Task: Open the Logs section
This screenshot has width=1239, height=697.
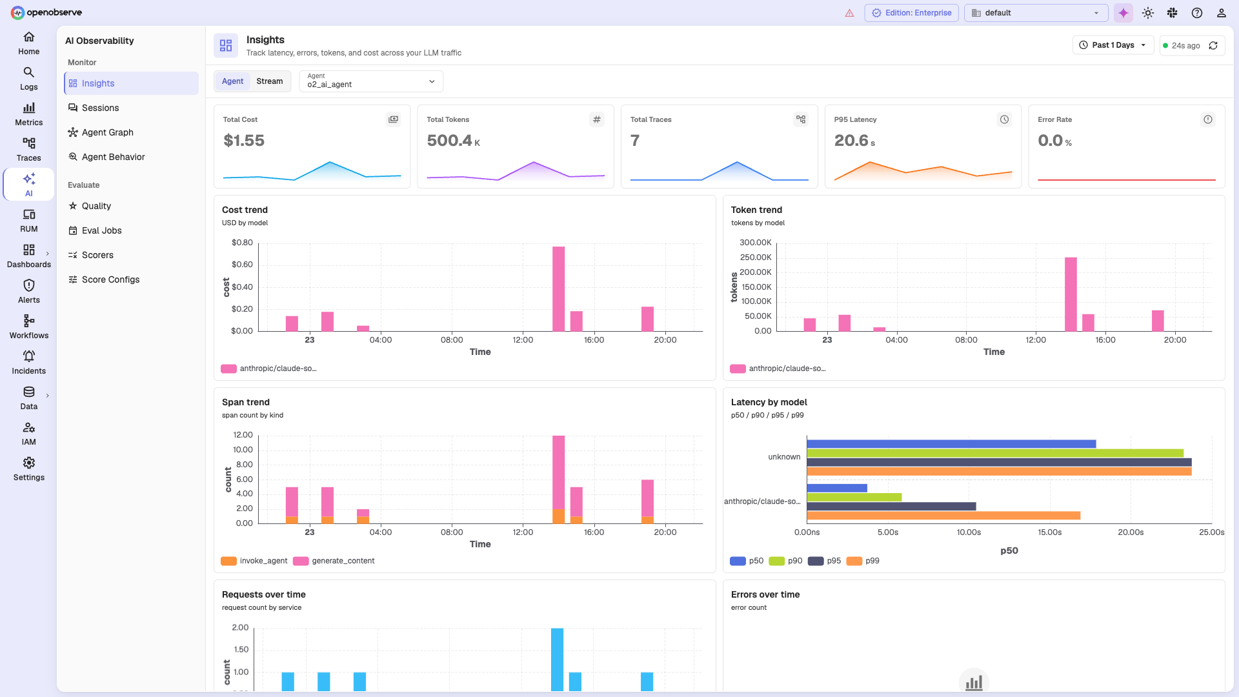Action: pos(28,79)
